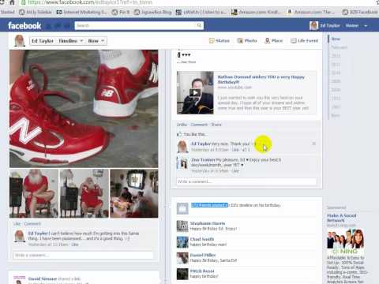Click profile thumbnail in timeline header
Viewport: 379px width, 284px height.
pyautogui.click(x=20, y=41)
